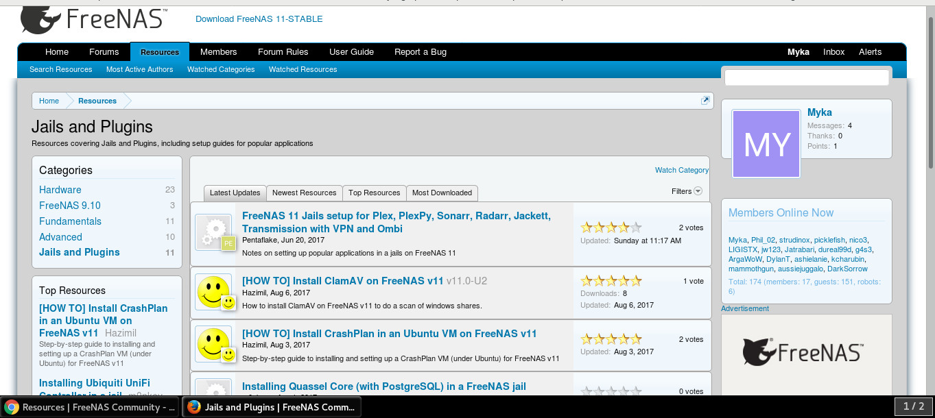This screenshot has height=418, width=935.
Task: Click the Quassel Core resource gear icon
Action: 213,387
